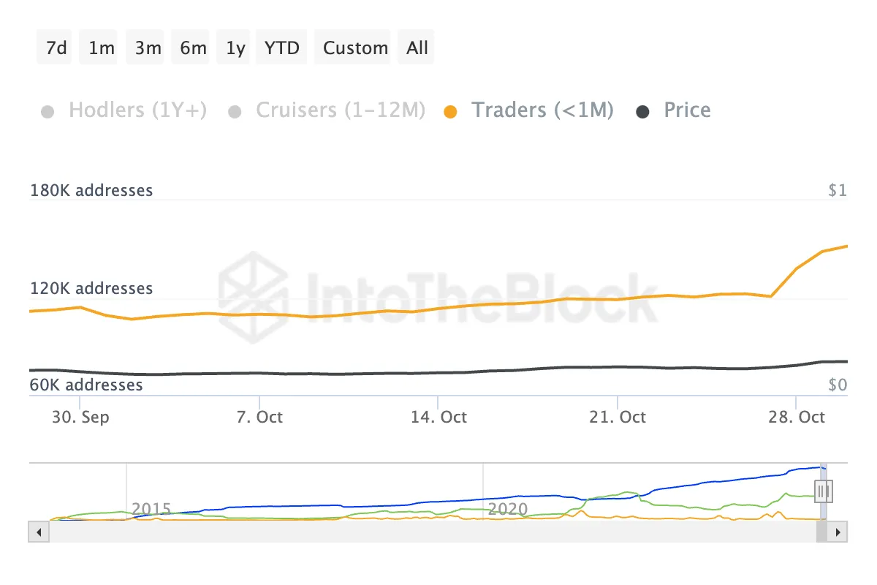Open Custom date range picker
The width and height of the screenshot is (877, 585).
pos(355,48)
